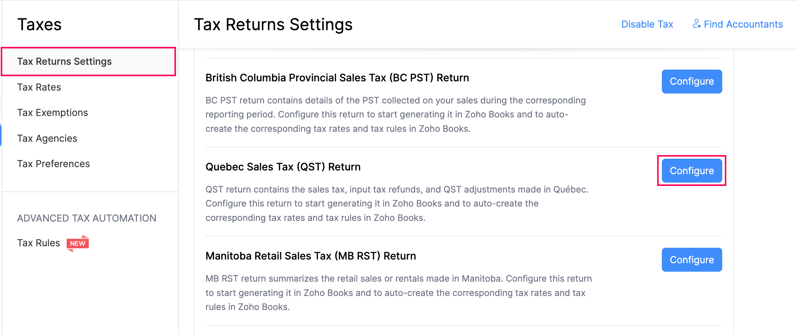Configure the BC PST Return

click(691, 81)
